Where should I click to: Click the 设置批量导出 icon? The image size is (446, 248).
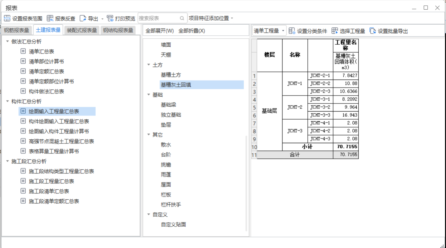point(373,31)
